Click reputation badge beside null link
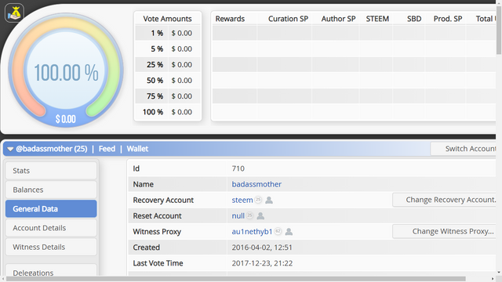The width and height of the screenshot is (502, 282). coord(249,215)
